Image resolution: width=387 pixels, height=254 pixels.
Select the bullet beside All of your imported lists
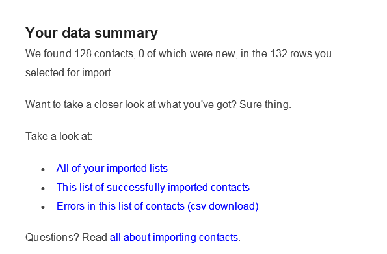pos(43,169)
